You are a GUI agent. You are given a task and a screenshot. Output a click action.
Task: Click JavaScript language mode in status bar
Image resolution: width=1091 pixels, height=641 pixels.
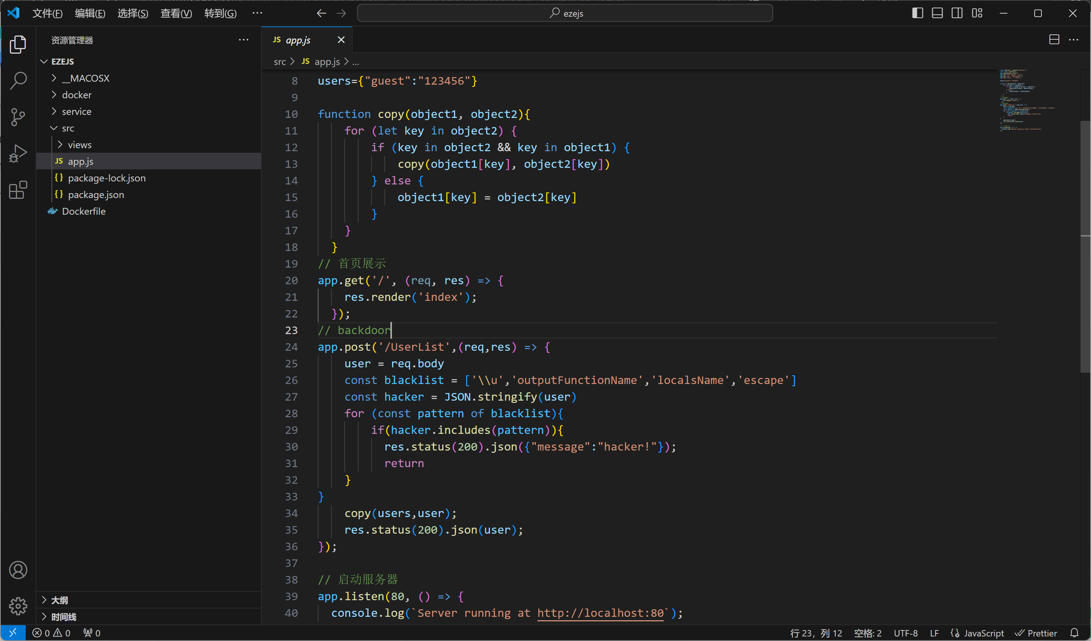pyautogui.click(x=983, y=633)
